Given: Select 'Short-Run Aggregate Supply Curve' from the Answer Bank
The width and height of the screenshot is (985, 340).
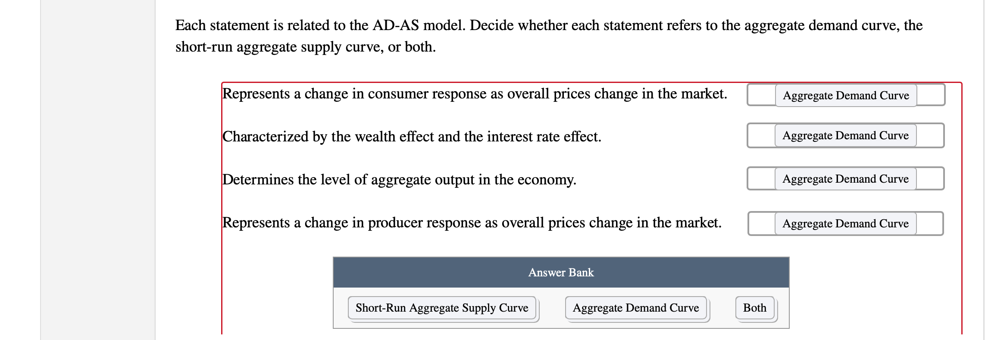Looking at the screenshot, I should pos(442,308).
